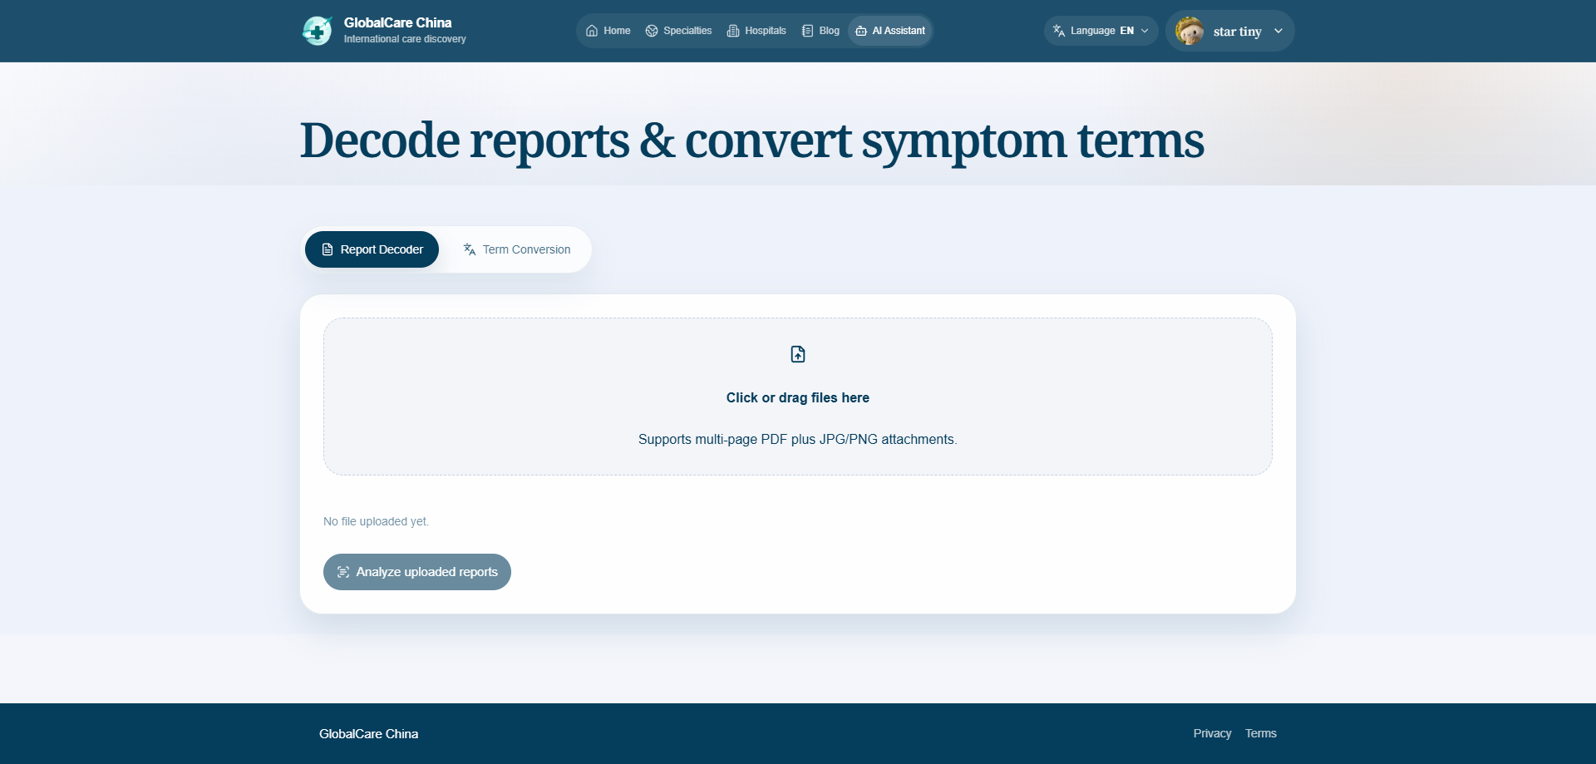Open the Home menu item

click(x=608, y=31)
